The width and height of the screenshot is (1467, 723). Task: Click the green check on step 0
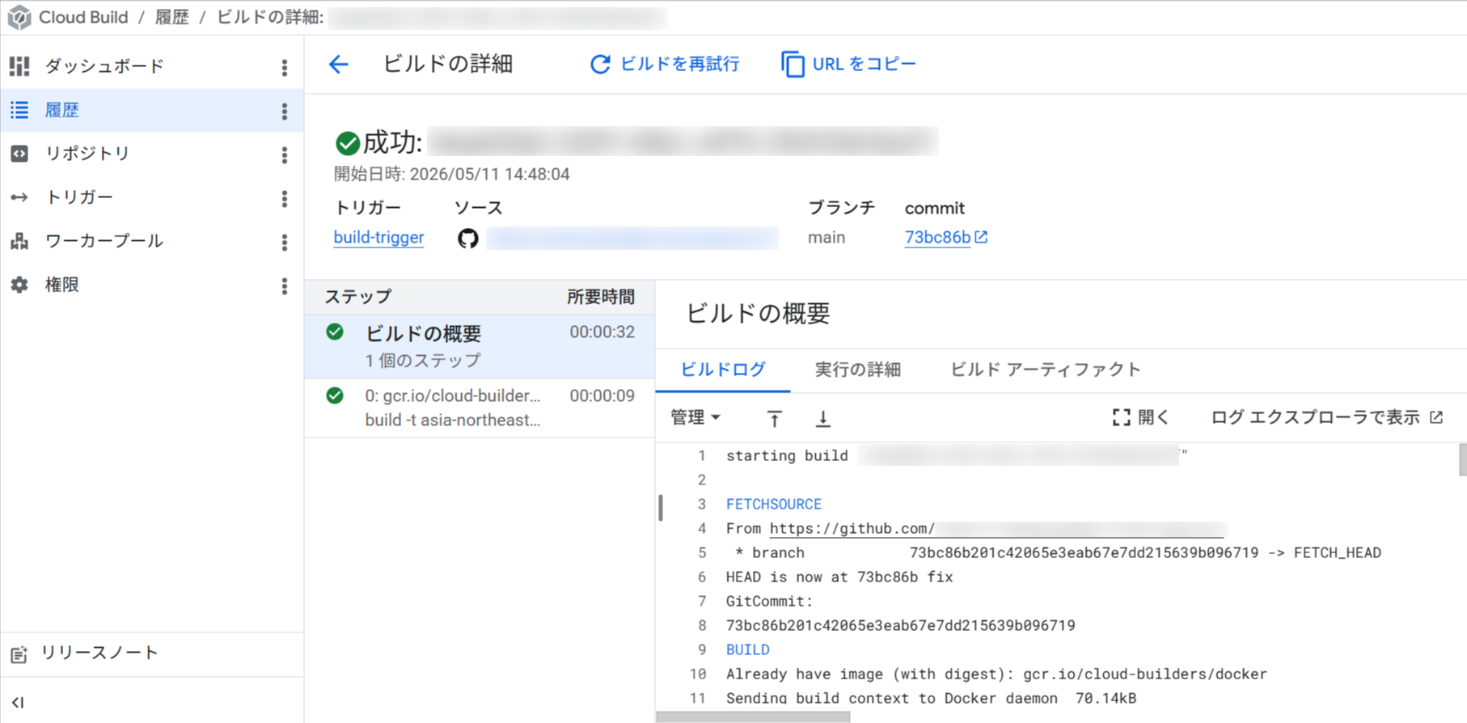tap(335, 395)
